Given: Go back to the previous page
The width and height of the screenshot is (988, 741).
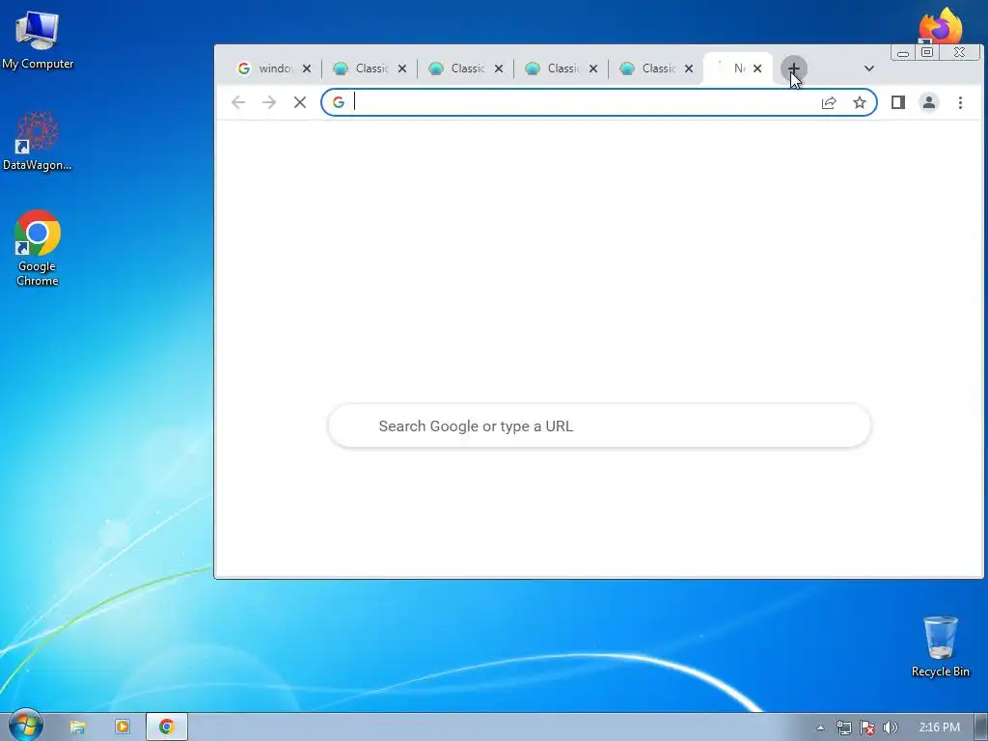Looking at the screenshot, I should click(x=238, y=102).
